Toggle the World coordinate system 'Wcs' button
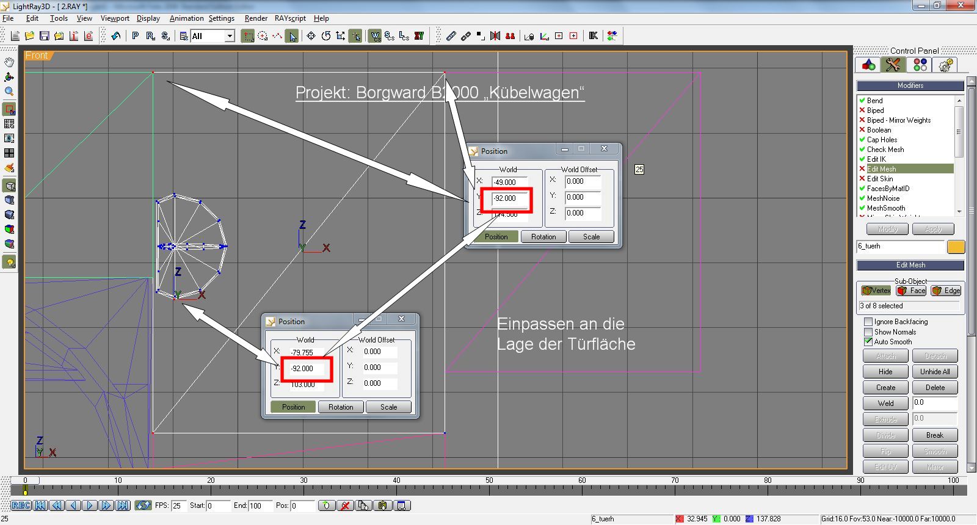 point(375,36)
